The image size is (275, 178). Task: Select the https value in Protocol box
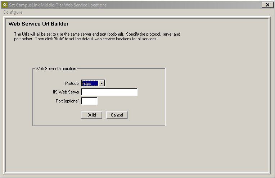[x=90, y=83]
